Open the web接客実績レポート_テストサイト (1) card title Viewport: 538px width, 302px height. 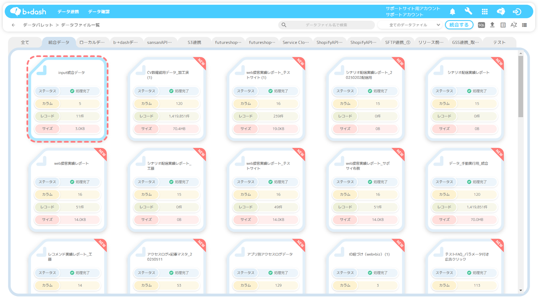click(268, 75)
